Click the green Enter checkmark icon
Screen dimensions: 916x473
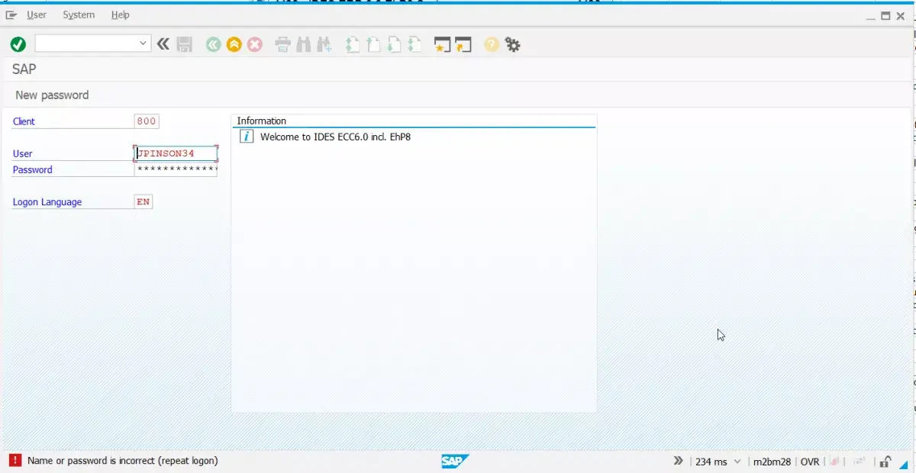tap(18, 44)
